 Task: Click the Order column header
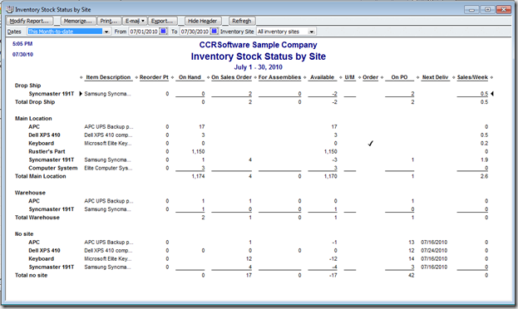point(370,77)
